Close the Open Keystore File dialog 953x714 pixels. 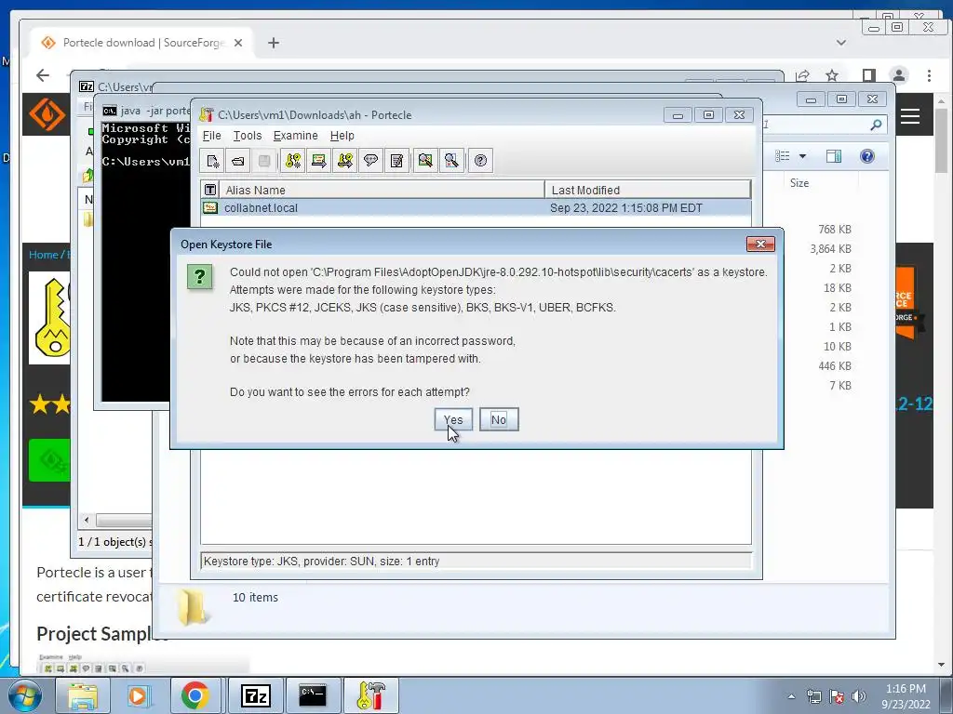click(760, 245)
